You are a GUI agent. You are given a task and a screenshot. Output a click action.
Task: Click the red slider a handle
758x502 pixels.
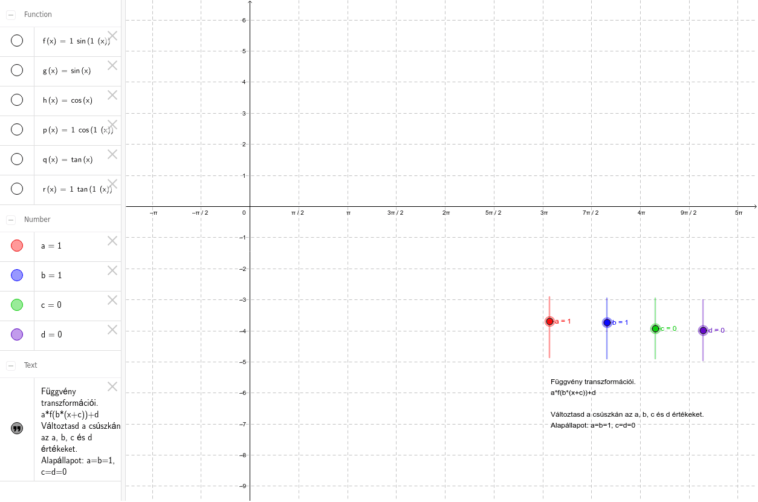(549, 321)
